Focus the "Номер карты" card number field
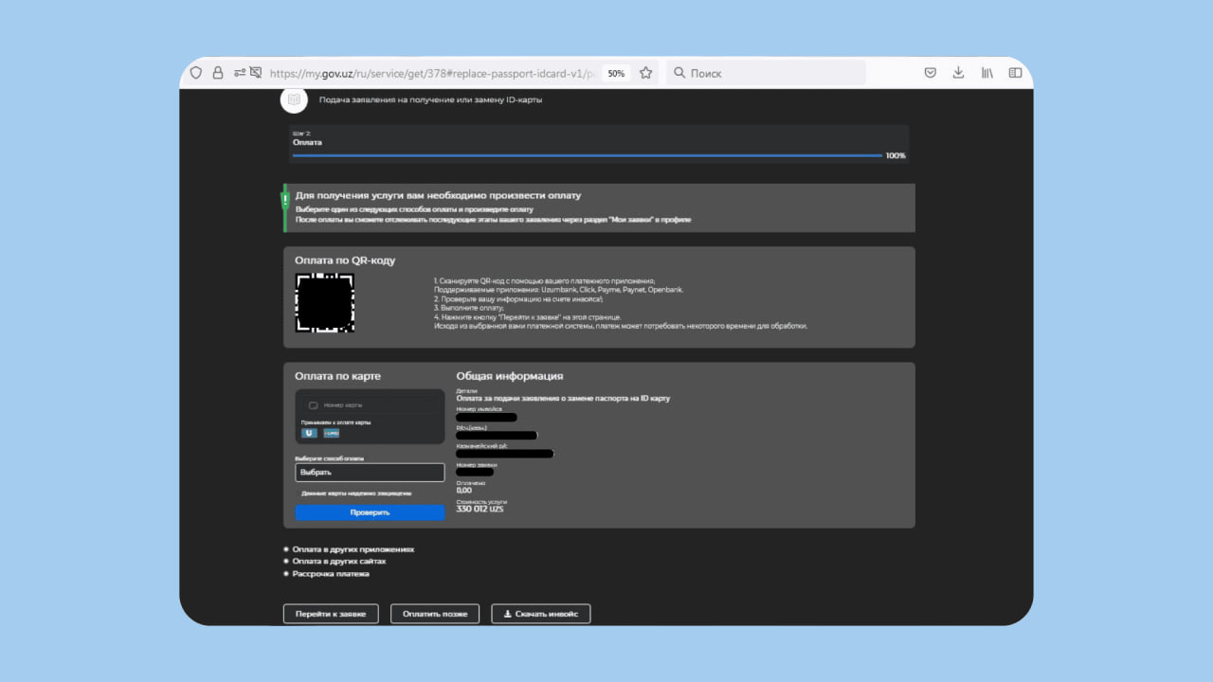1213x682 pixels. 370,405
